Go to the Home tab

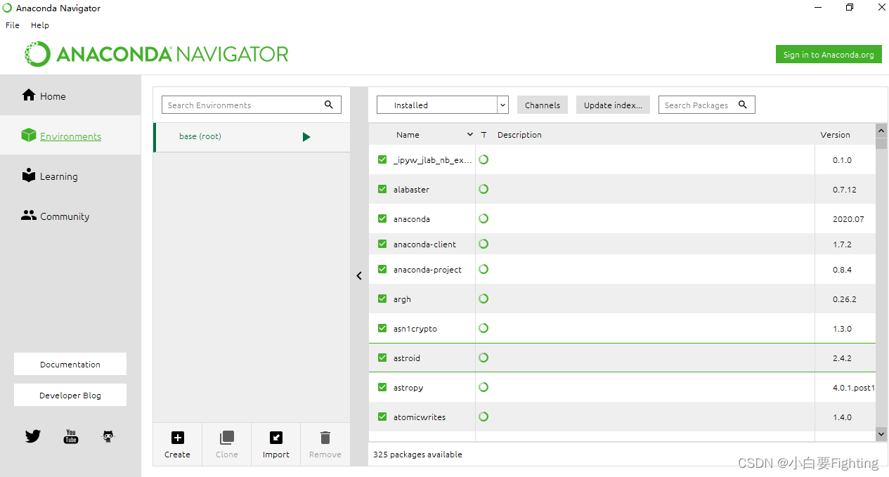[70, 96]
